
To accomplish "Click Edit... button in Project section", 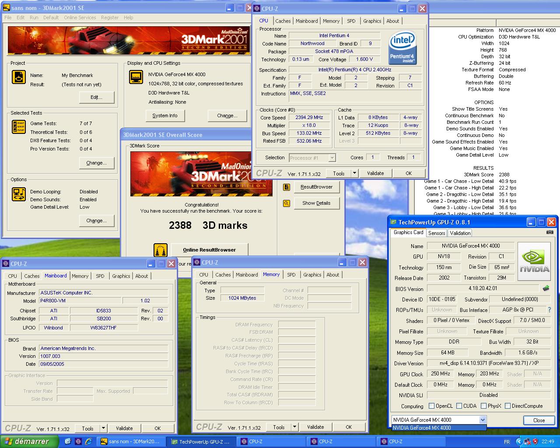I will pyautogui.click(x=97, y=97).
